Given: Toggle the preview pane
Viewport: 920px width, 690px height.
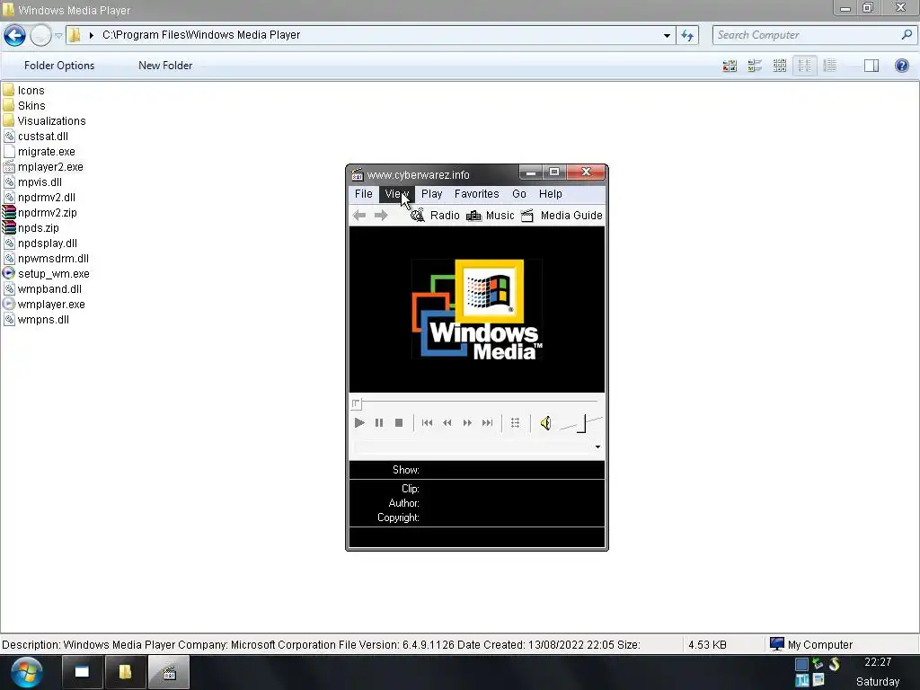Looking at the screenshot, I should (871, 65).
